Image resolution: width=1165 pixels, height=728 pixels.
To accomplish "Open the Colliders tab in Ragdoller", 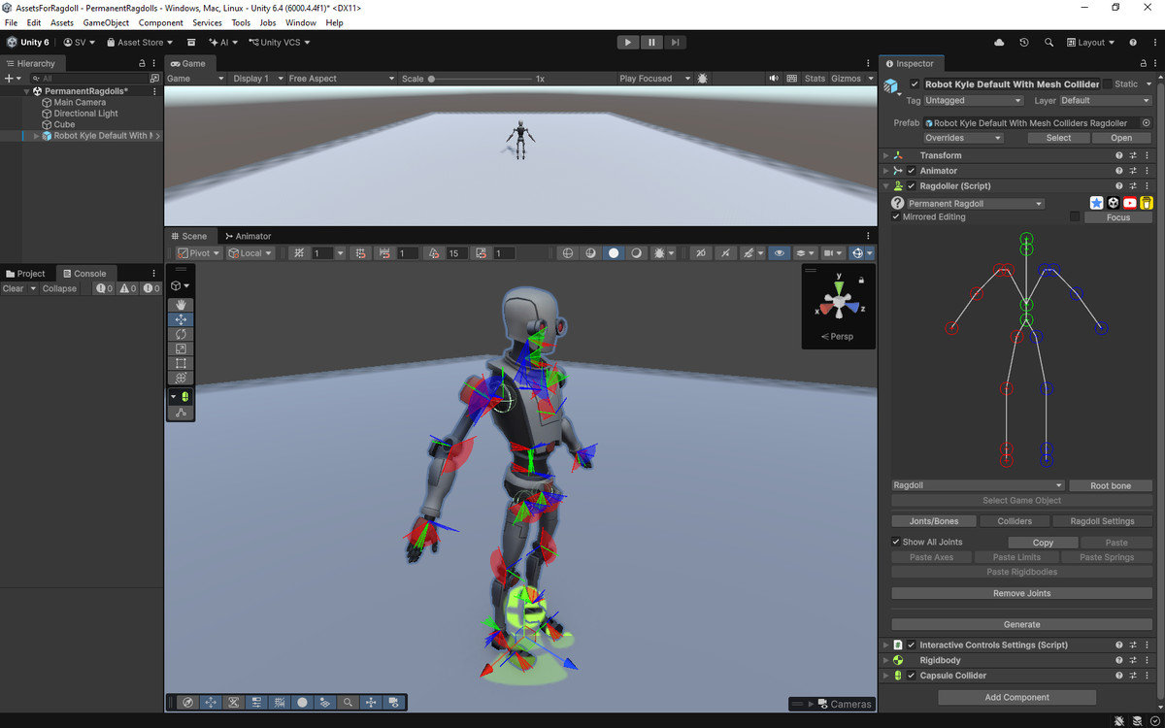I will coord(1015,521).
